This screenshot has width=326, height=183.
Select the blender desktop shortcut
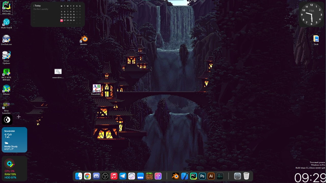(84, 40)
